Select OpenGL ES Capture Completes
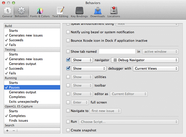The height and width of the screenshot is (137, 186). 32,116
